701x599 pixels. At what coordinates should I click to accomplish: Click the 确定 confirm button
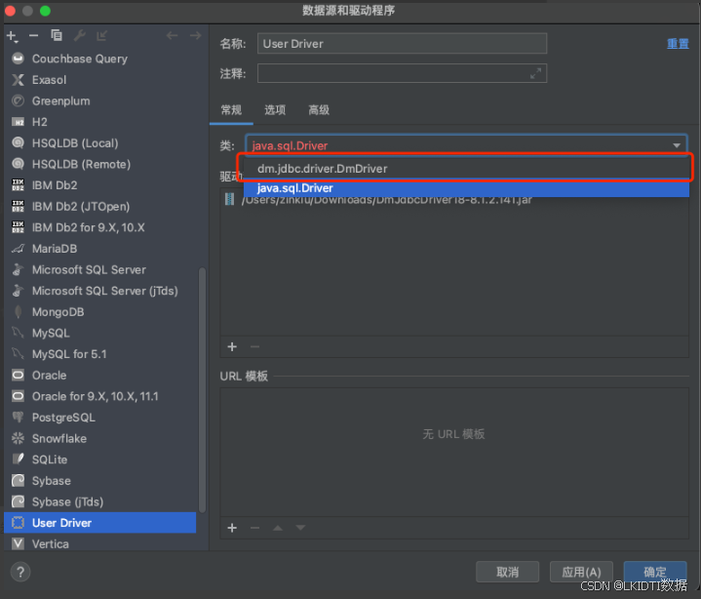coord(655,572)
